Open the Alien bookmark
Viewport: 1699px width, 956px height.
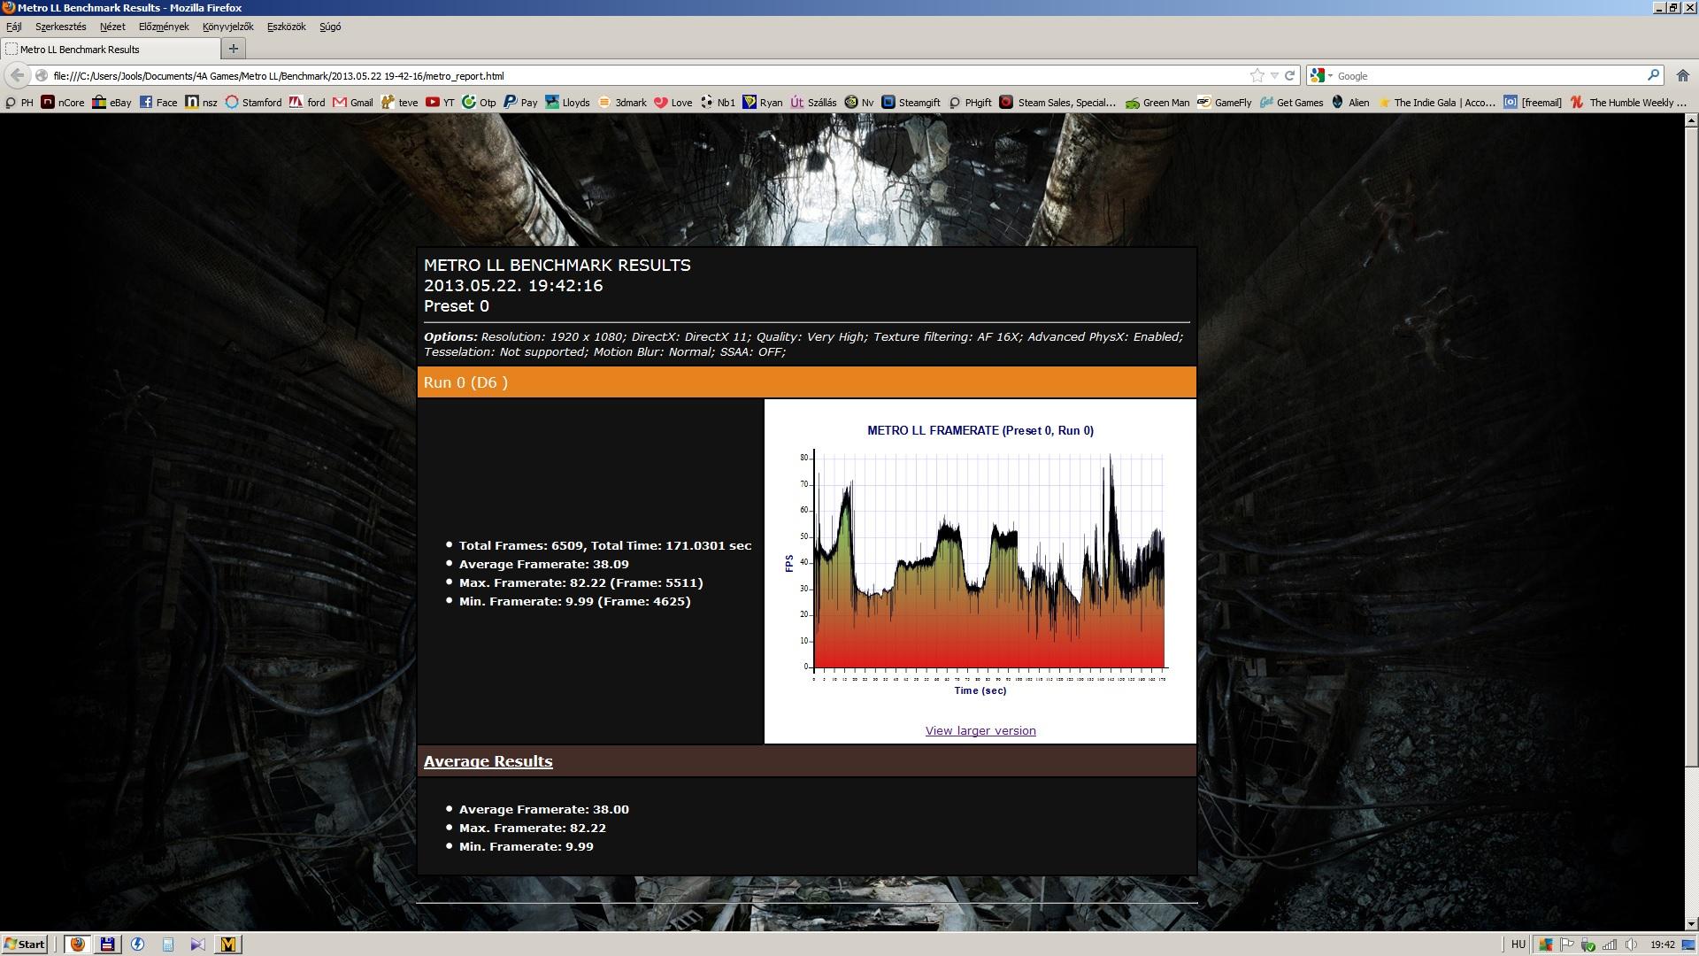point(1350,102)
